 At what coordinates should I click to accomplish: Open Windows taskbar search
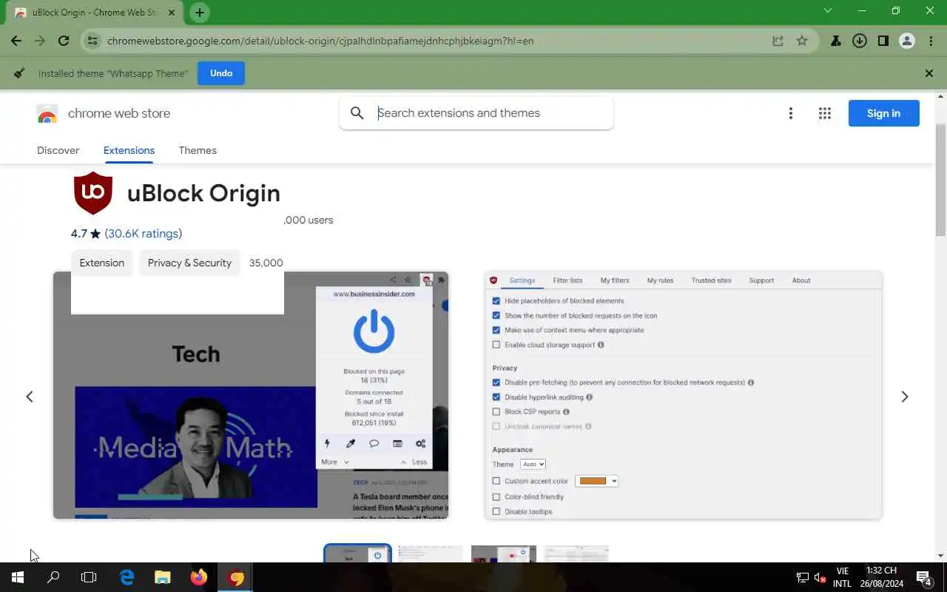(x=53, y=577)
